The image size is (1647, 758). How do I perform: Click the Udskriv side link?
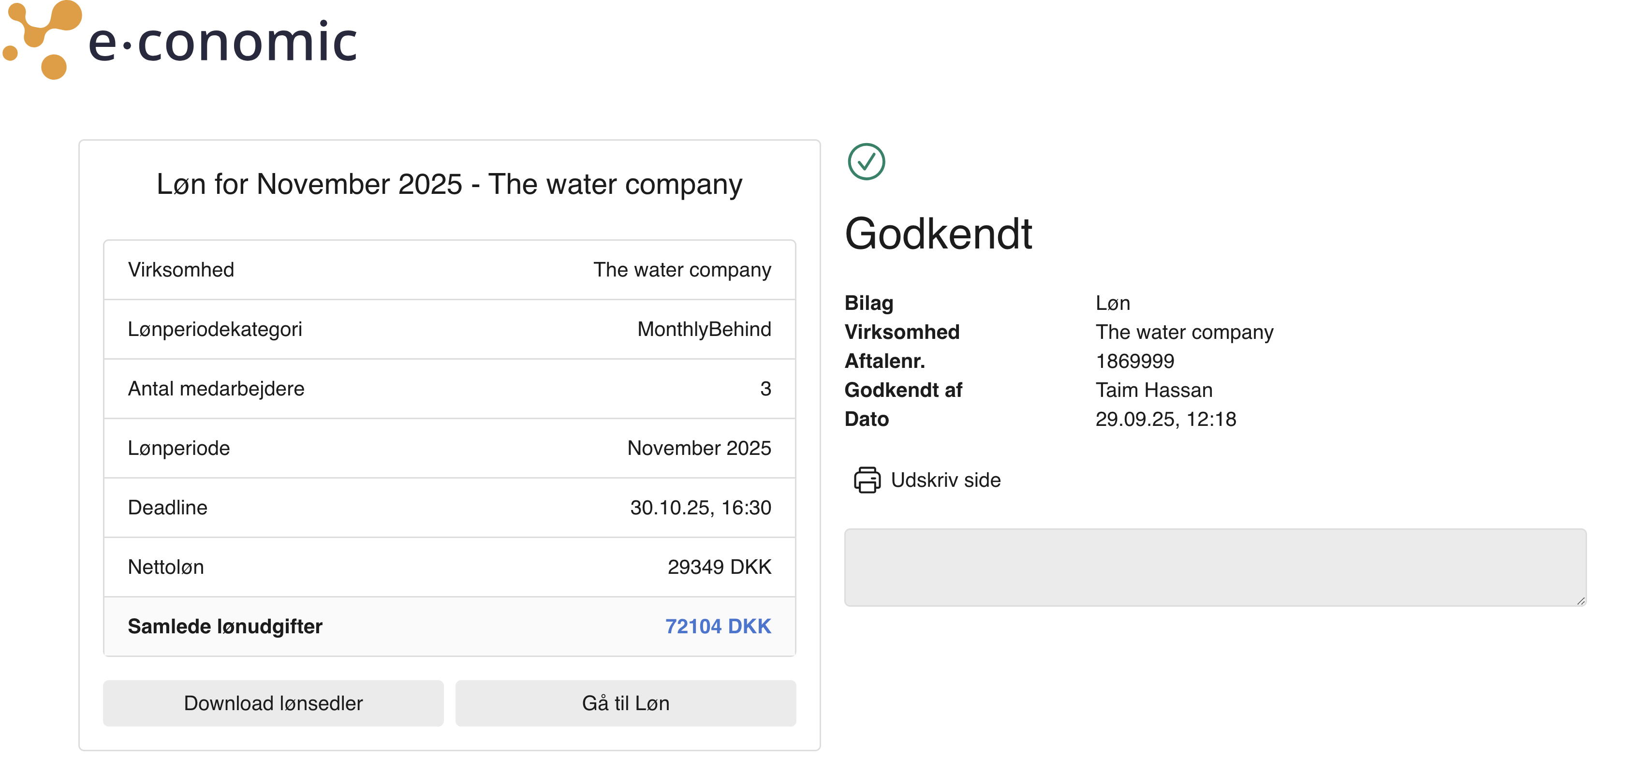coord(945,480)
